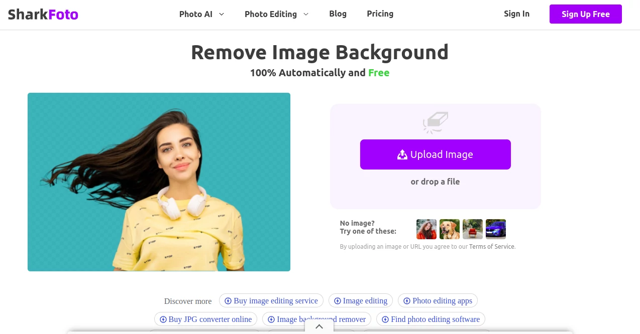Open the Terms of Service link
Image resolution: width=640 pixels, height=334 pixels.
click(x=491, y=246)
